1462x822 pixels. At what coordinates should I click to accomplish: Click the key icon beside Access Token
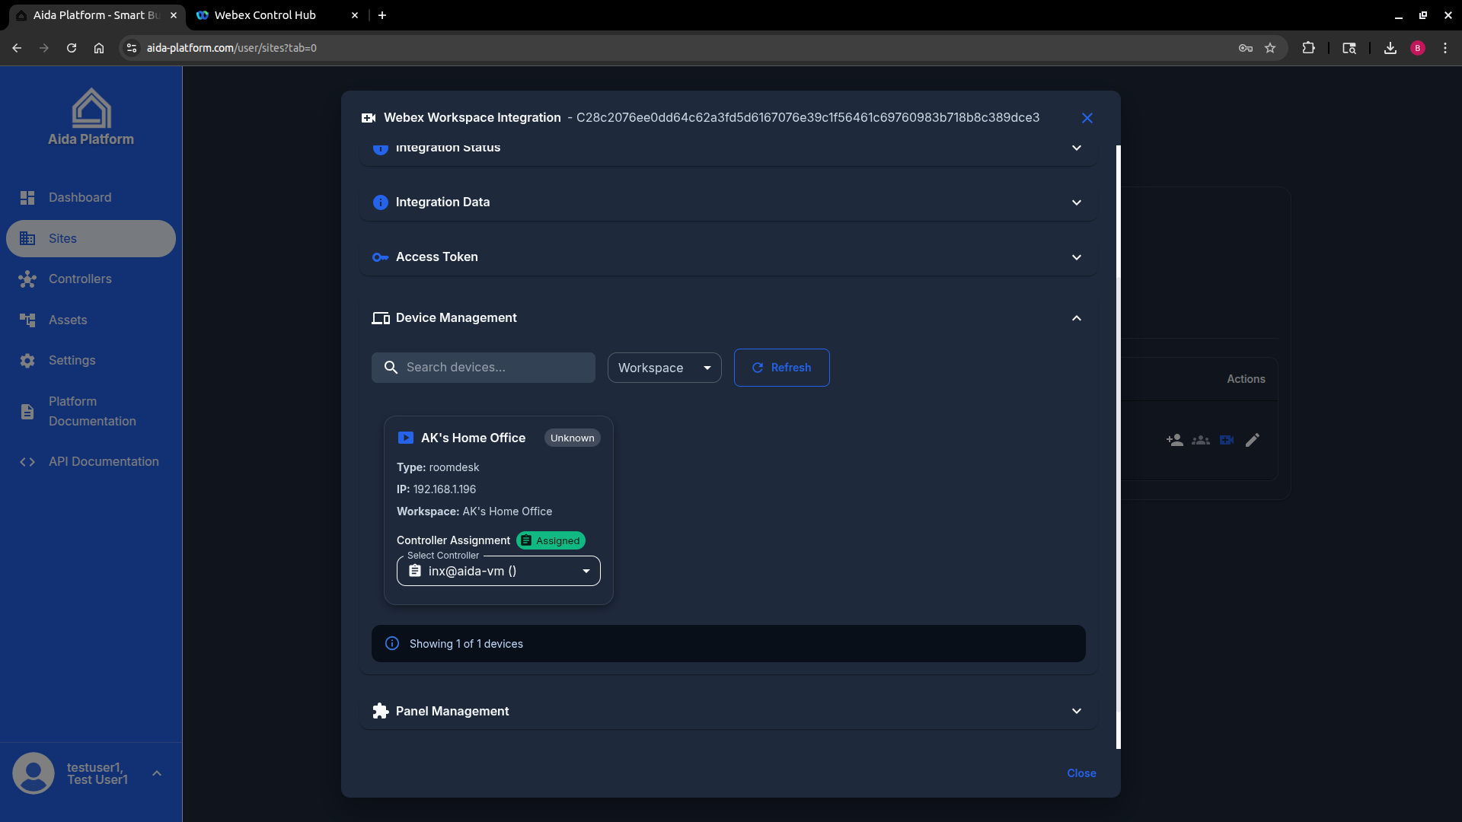pyautogui.click(x=380, y=257)
